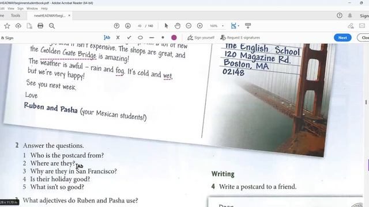Select the hand pan tool

pos(178,26)
